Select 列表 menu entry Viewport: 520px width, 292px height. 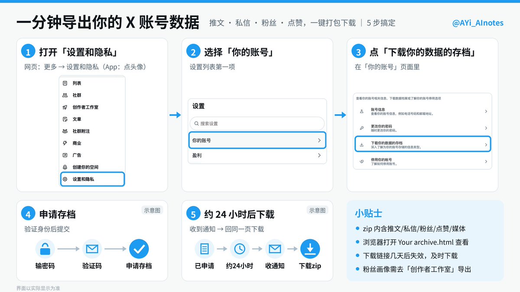pos(92,83)
